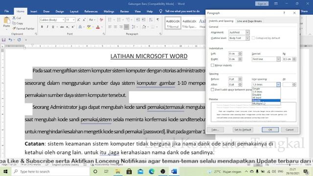The height and width of the screenshot is (176, 313).
Task: Open the File menu
Action: [x=6, y=11]
